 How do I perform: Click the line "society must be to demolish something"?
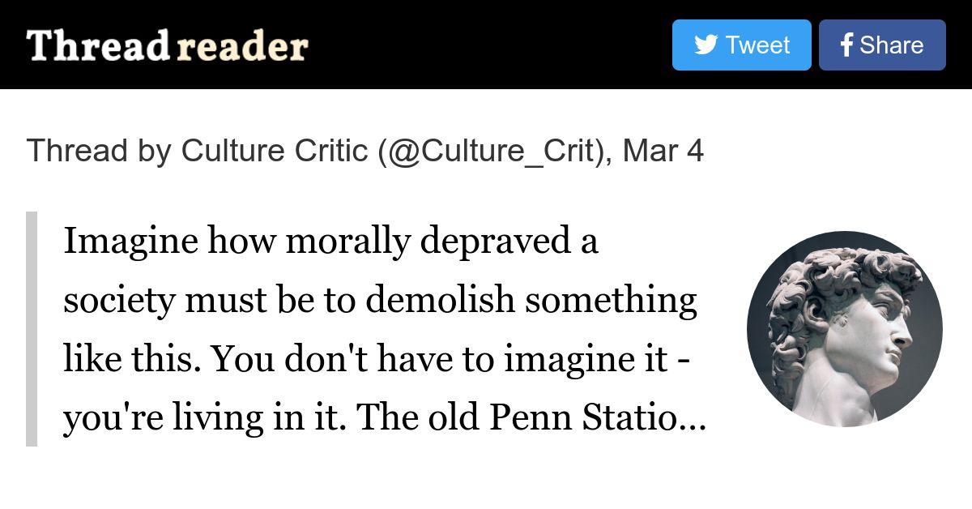[380, 301]
